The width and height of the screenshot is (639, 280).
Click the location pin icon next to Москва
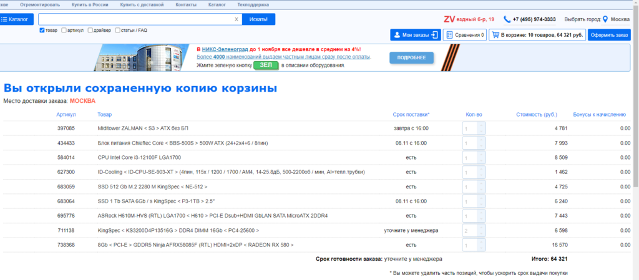(605, 19)
